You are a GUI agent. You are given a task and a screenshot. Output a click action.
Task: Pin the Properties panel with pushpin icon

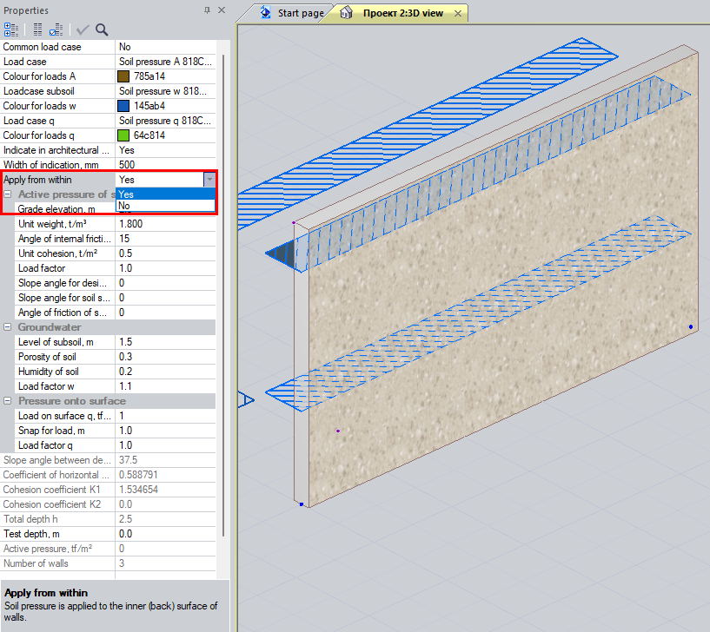click(207, 10)
